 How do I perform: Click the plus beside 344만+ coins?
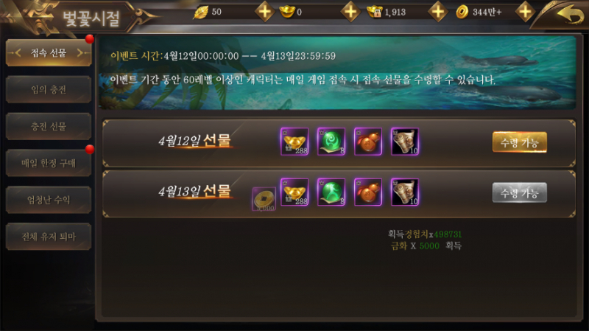point(525,12)
